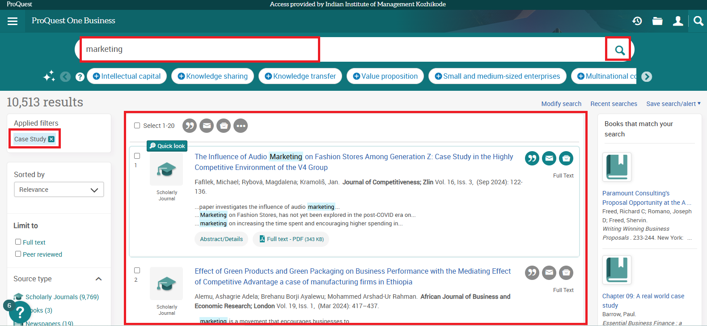The width and height of the screenshot is (707, 326).
Task: Collapse the Source type section
Action: click(x=98, y=279)
